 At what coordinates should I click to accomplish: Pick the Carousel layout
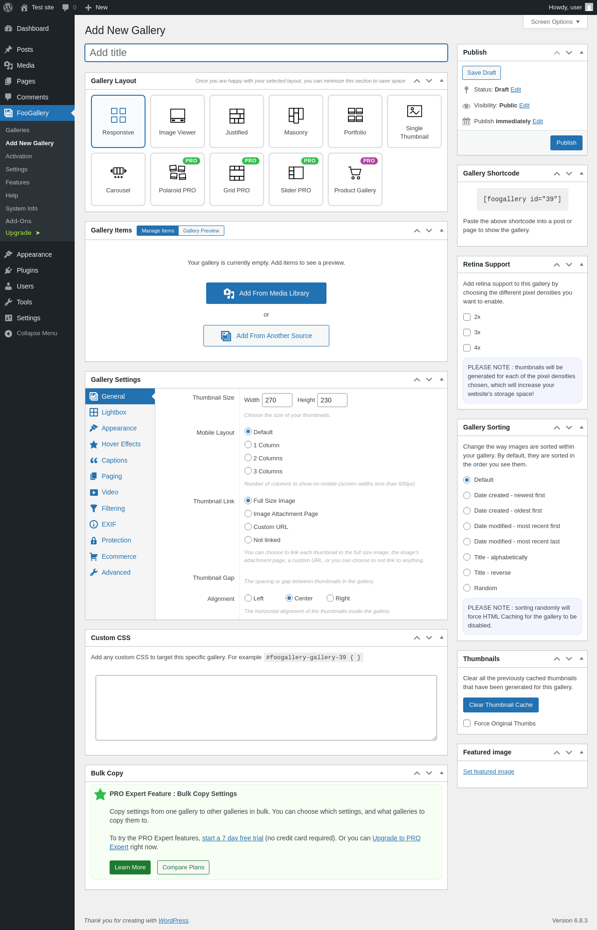pos(118,179)
